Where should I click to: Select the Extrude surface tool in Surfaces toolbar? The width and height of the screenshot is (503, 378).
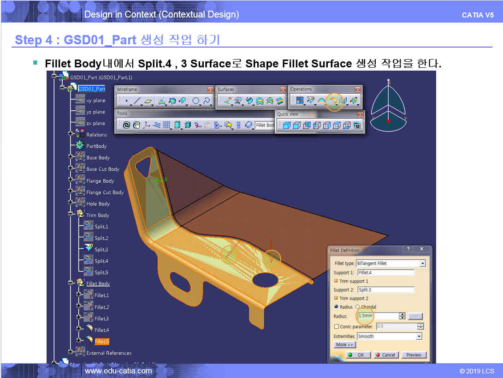[228, 101]
